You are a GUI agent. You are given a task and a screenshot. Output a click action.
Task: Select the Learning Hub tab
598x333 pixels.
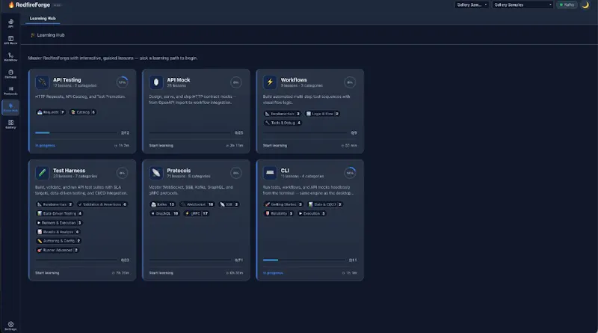[43, 18]
